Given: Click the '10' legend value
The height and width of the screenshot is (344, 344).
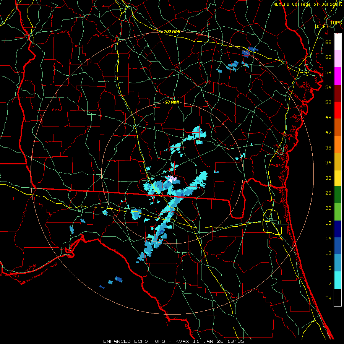Looking at the screenshot, I should coord(328,253).
